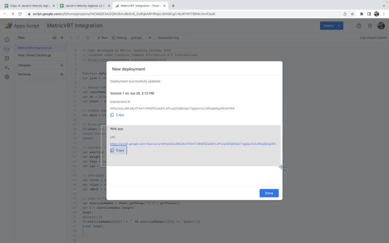Viewport: 389px width, 243px height.
Task: Click the browser back arrow
Action: pos(5,14)
